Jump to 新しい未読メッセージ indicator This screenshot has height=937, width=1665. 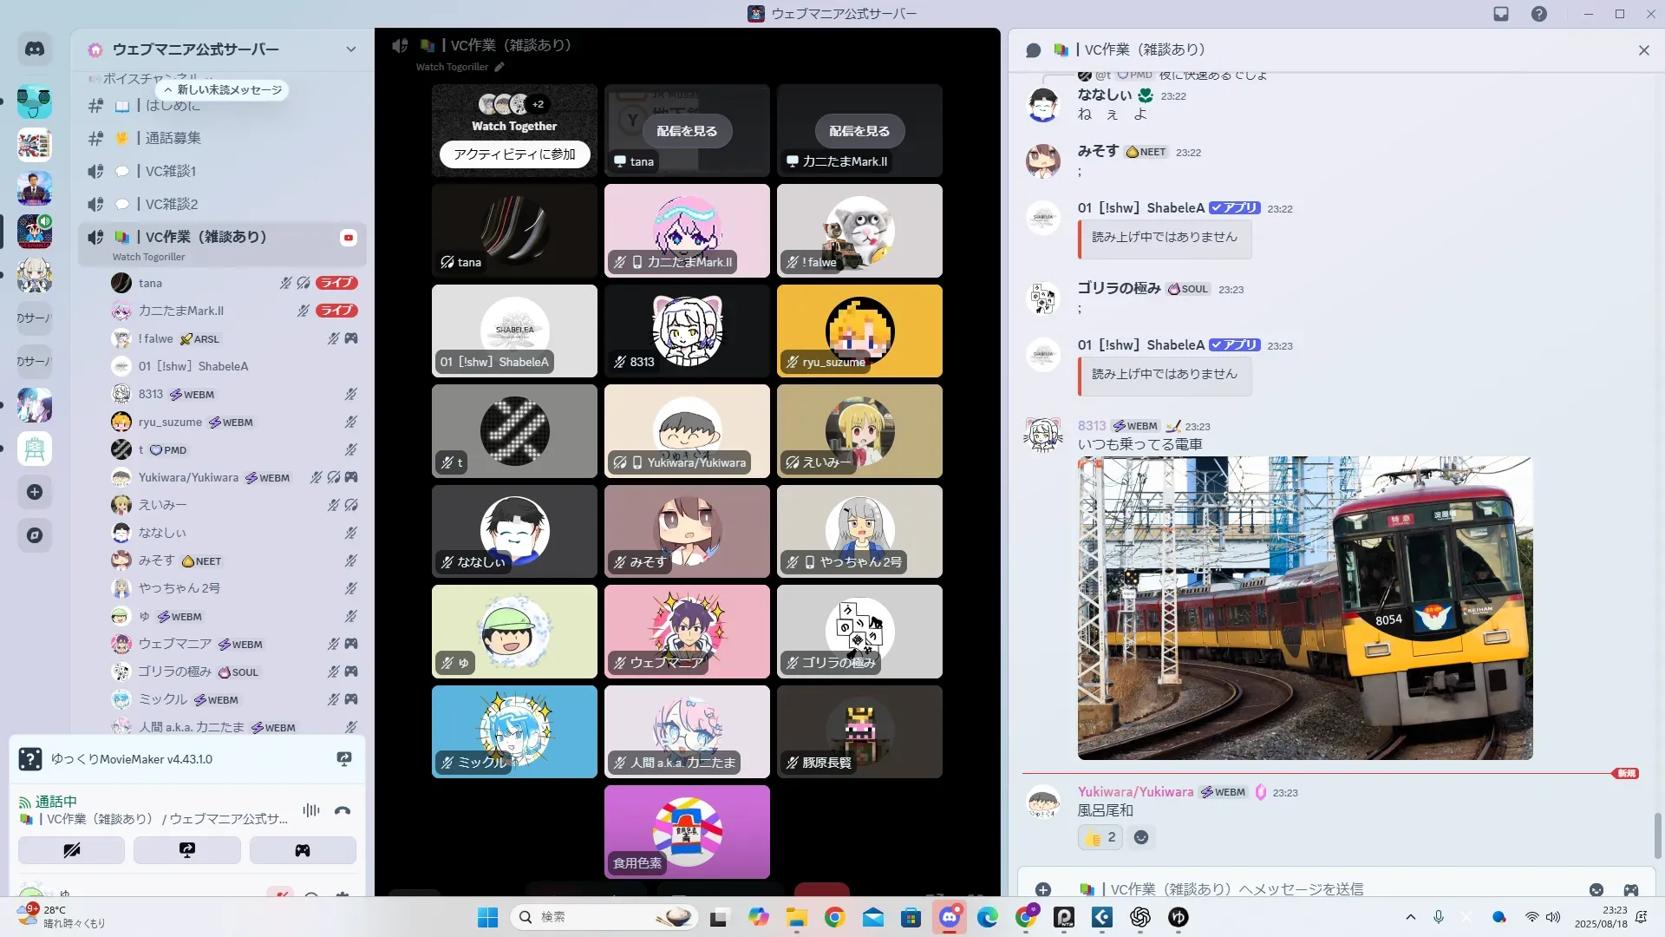tap(223, 90)
